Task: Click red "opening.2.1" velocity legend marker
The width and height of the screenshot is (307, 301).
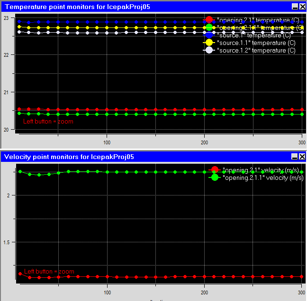Action: coord(214,170)
